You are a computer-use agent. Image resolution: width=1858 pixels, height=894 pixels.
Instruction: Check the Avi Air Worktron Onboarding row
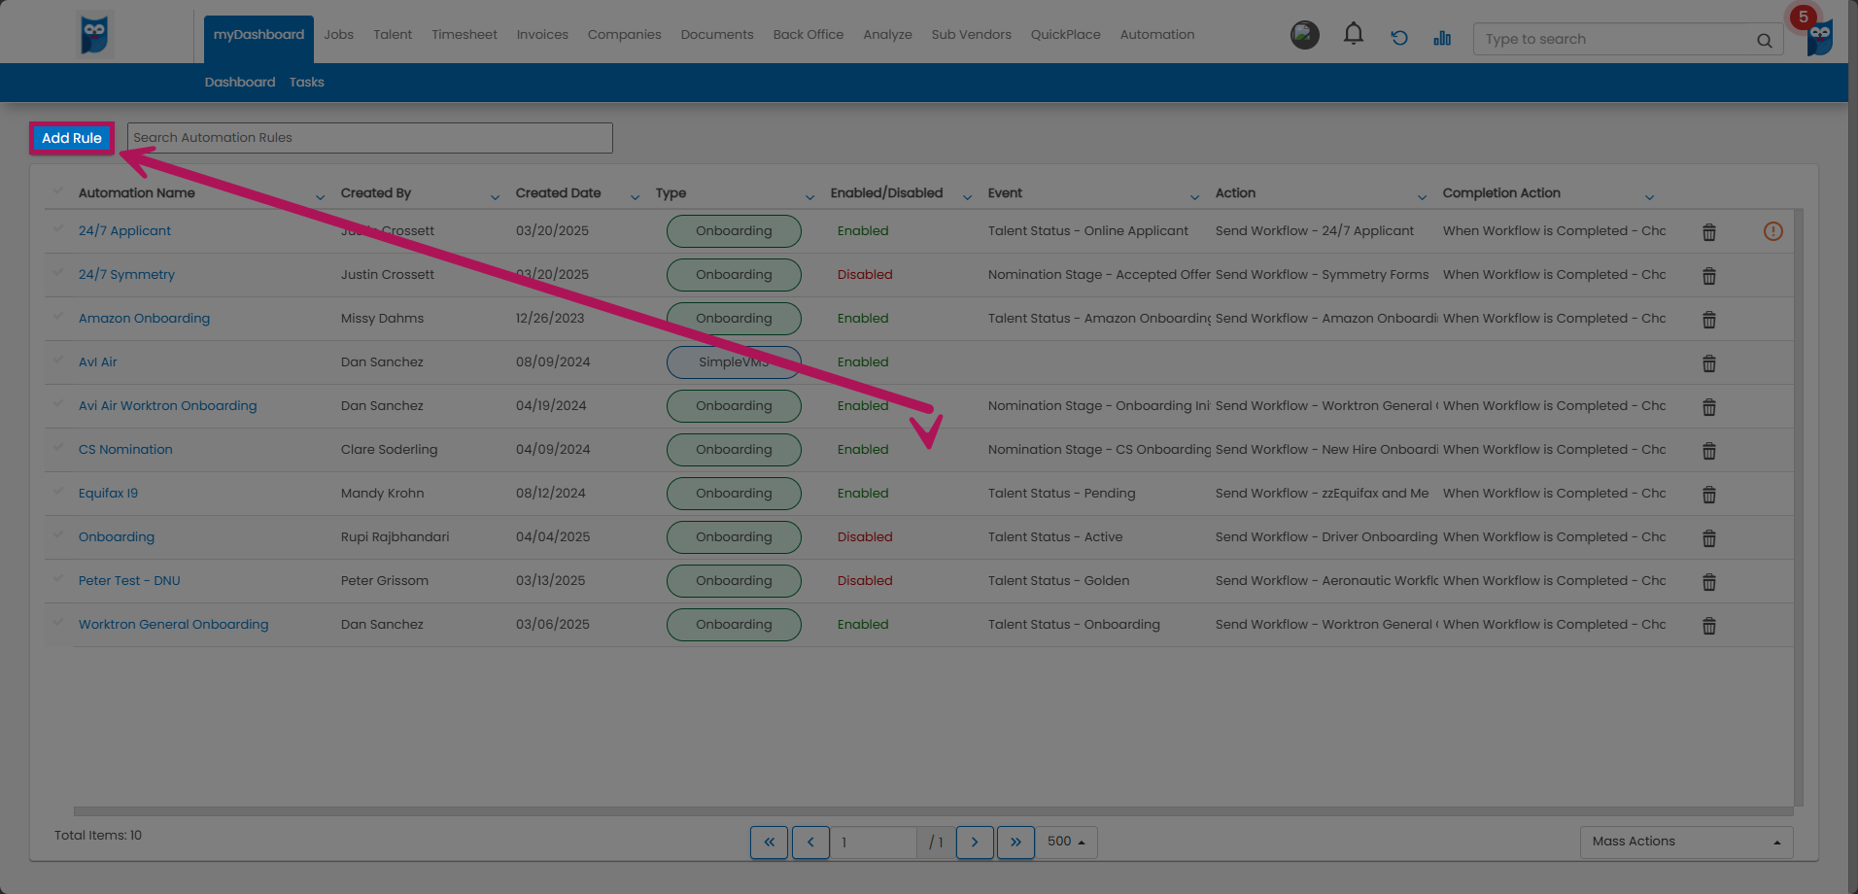pos(58,403)
